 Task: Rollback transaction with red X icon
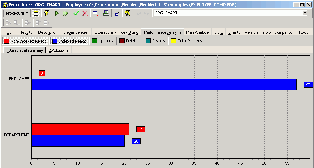coord(85,13)
